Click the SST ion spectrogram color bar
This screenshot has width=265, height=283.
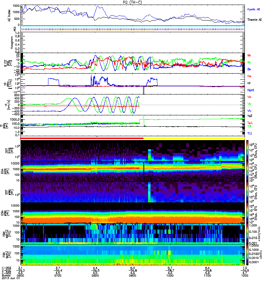click(x=248, y=151)
